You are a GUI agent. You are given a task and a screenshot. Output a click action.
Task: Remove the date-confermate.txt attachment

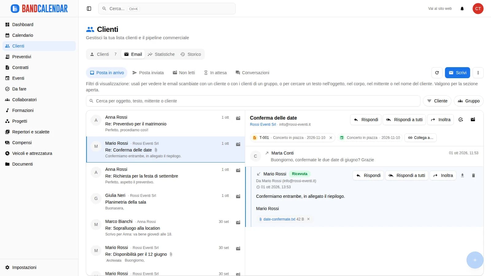(308, 219)
